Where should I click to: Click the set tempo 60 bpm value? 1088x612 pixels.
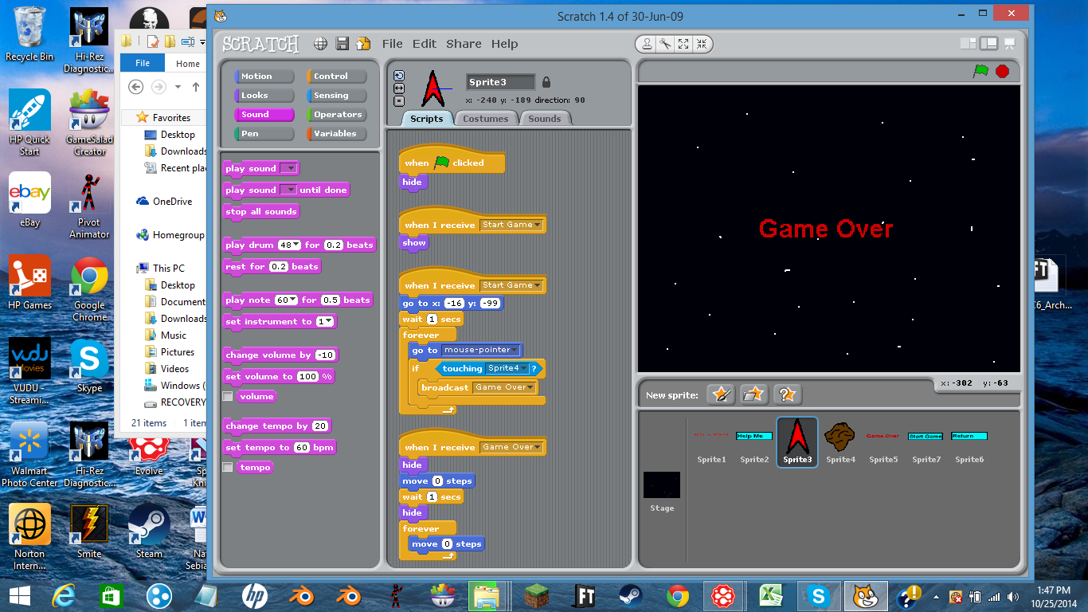[x=301, y=447]
